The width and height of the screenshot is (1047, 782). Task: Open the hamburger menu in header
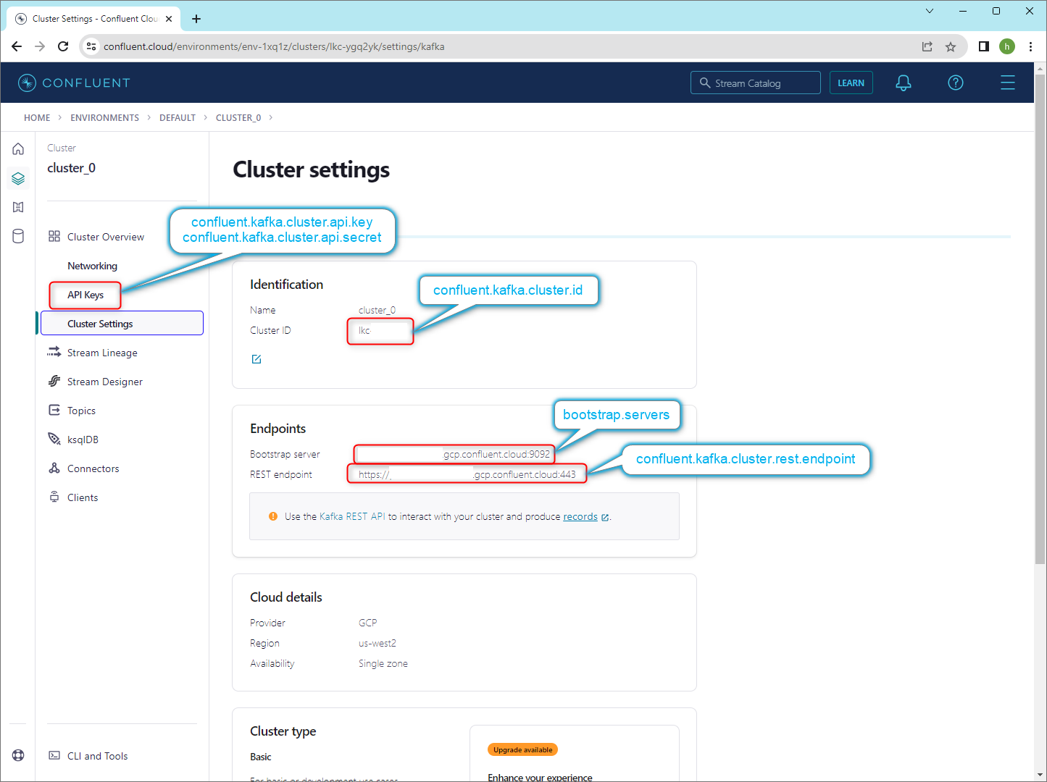point(1007,83)
